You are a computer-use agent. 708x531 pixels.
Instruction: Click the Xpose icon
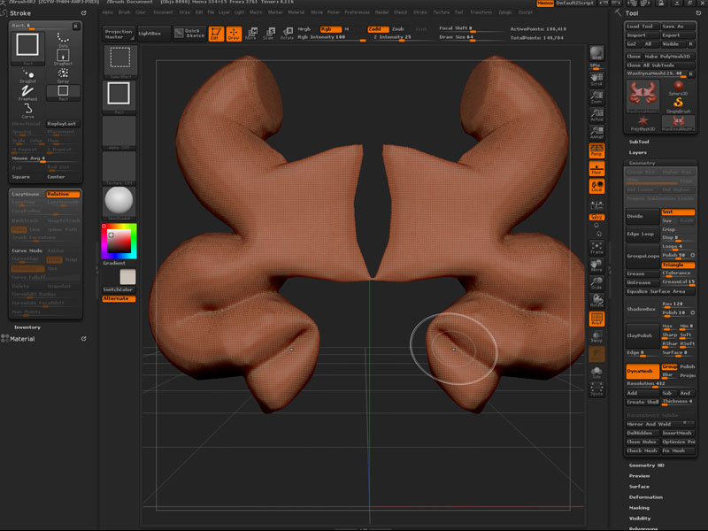596,389
